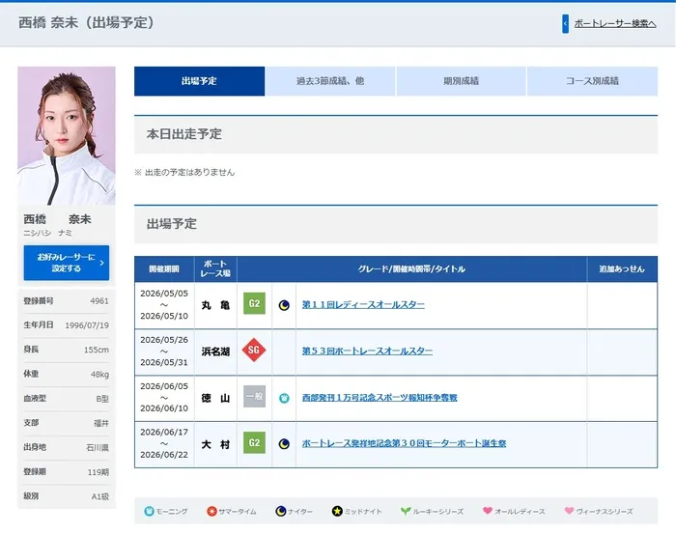
Task: Click height value 155cm
Action: click(x=97, y=350)
